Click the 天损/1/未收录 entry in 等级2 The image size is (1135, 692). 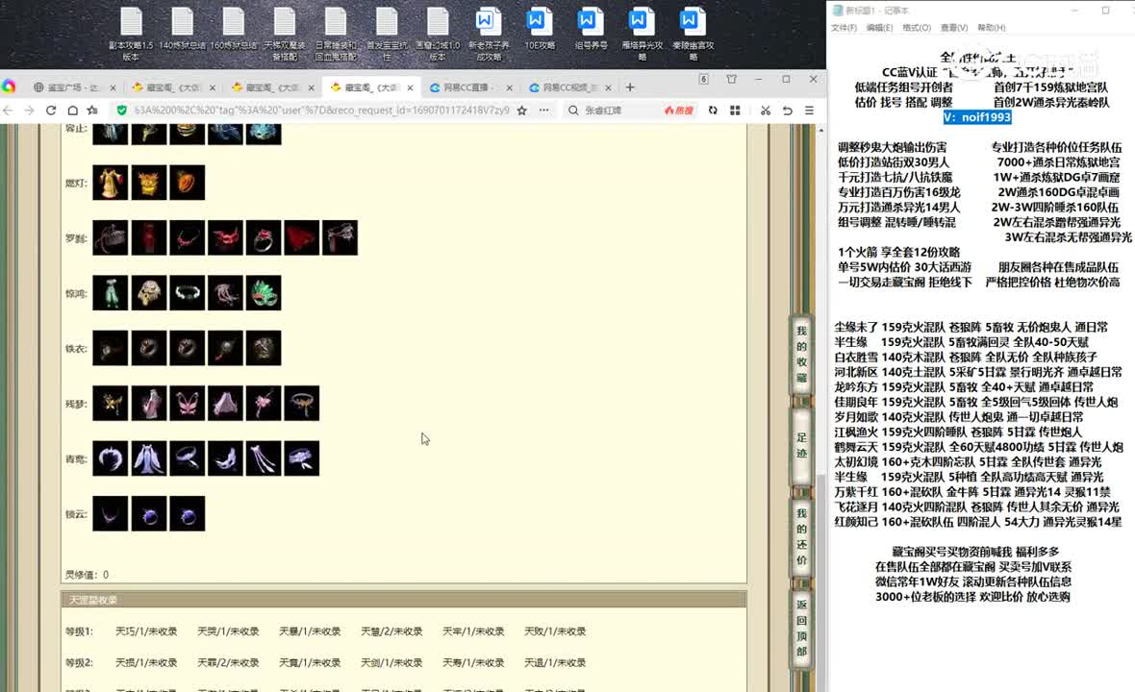pyautogui.click(x=146, y=662)
